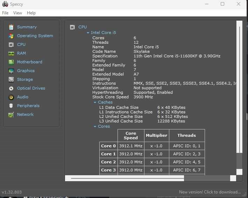Open the Audio section
The image size is (248, 198).
pyautogui.click(x=23, y=97)
